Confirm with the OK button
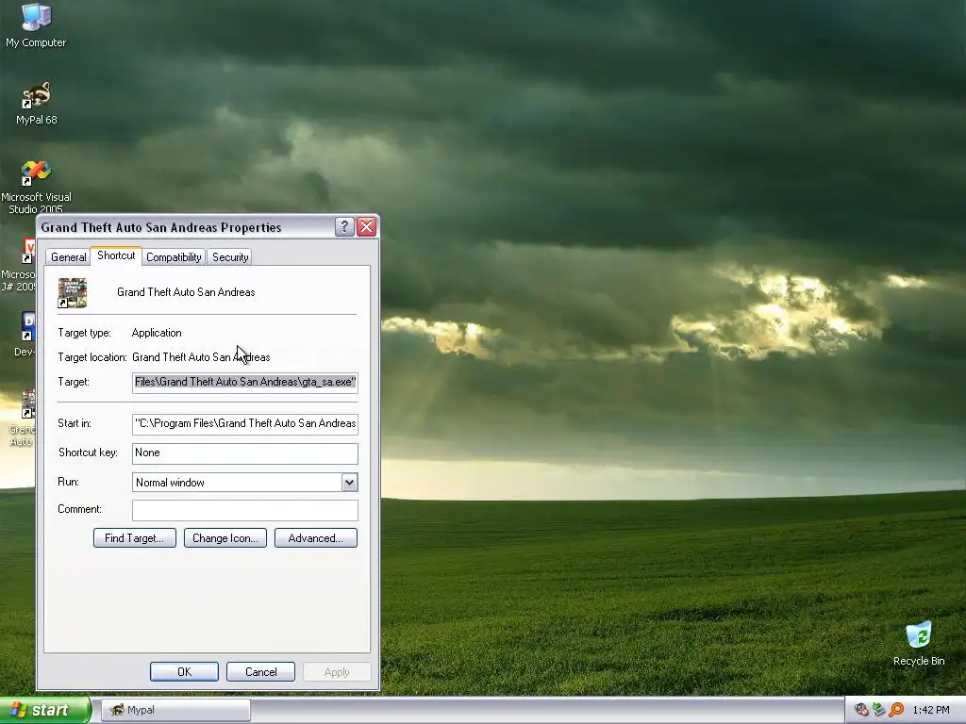The image size is (966, 724). click(184, 671)
